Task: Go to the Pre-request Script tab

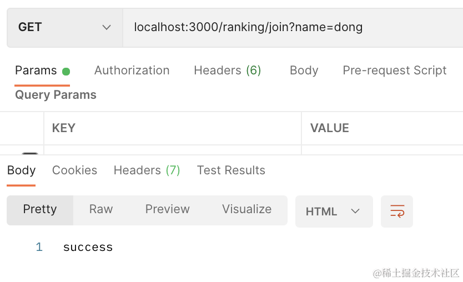Action: point(394,70)
